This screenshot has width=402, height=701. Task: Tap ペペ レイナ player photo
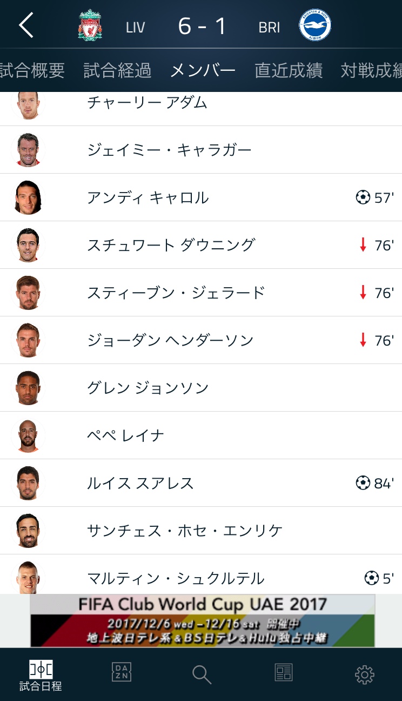coord(28,435)
